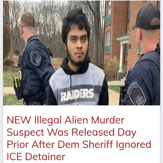This screenshot has height=163, width=163.
Task: Click the yellow taser on officer's belt
Action: point(17,82)
